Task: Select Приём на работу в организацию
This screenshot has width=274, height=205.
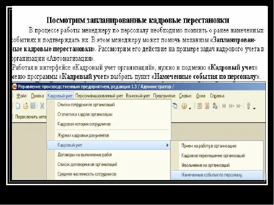Action: click(x=217, y=146)
